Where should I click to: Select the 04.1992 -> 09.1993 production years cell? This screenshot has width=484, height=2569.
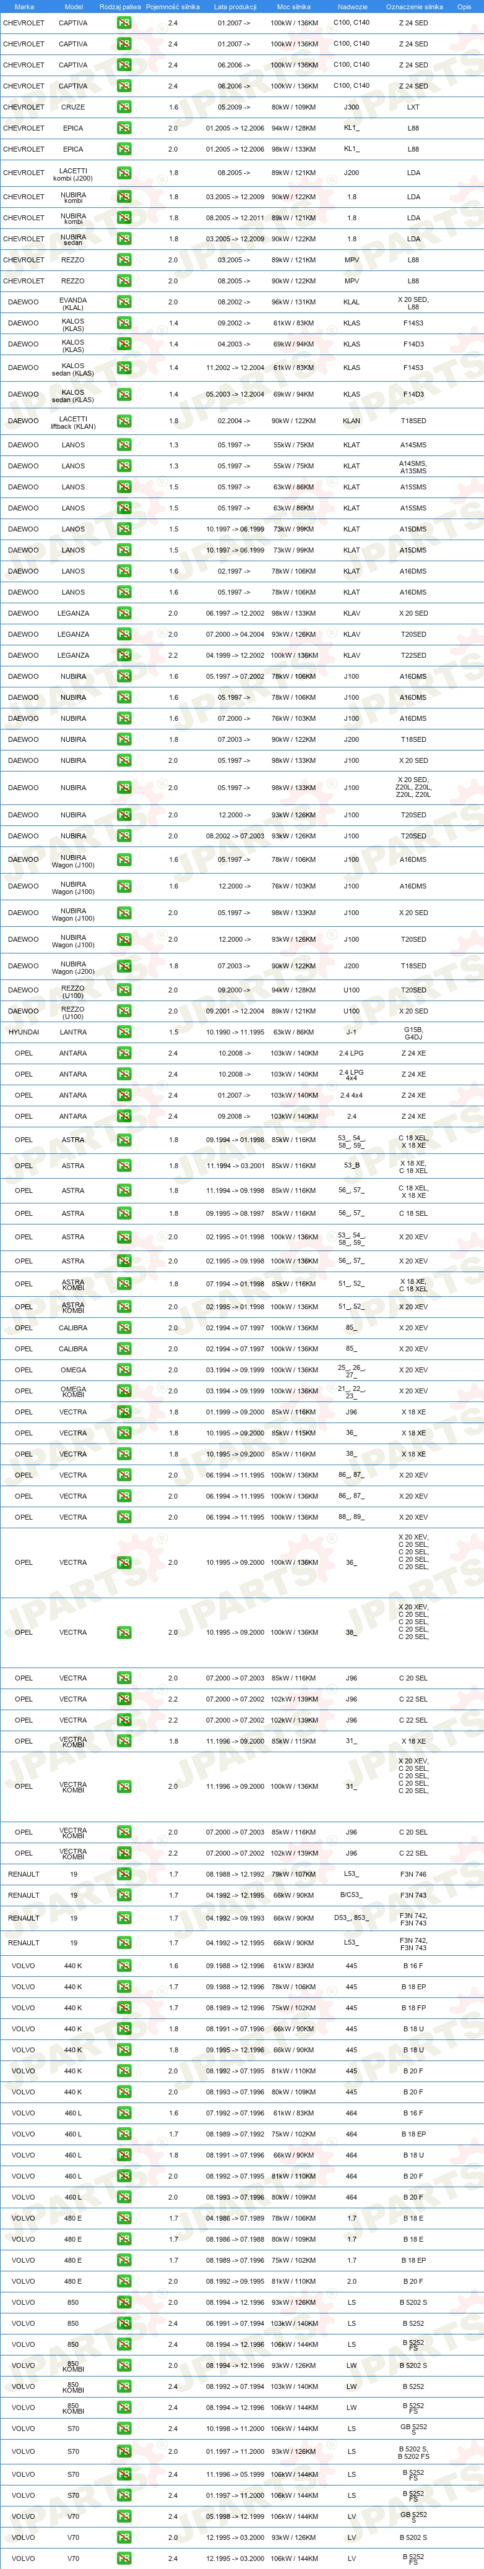235,1917
